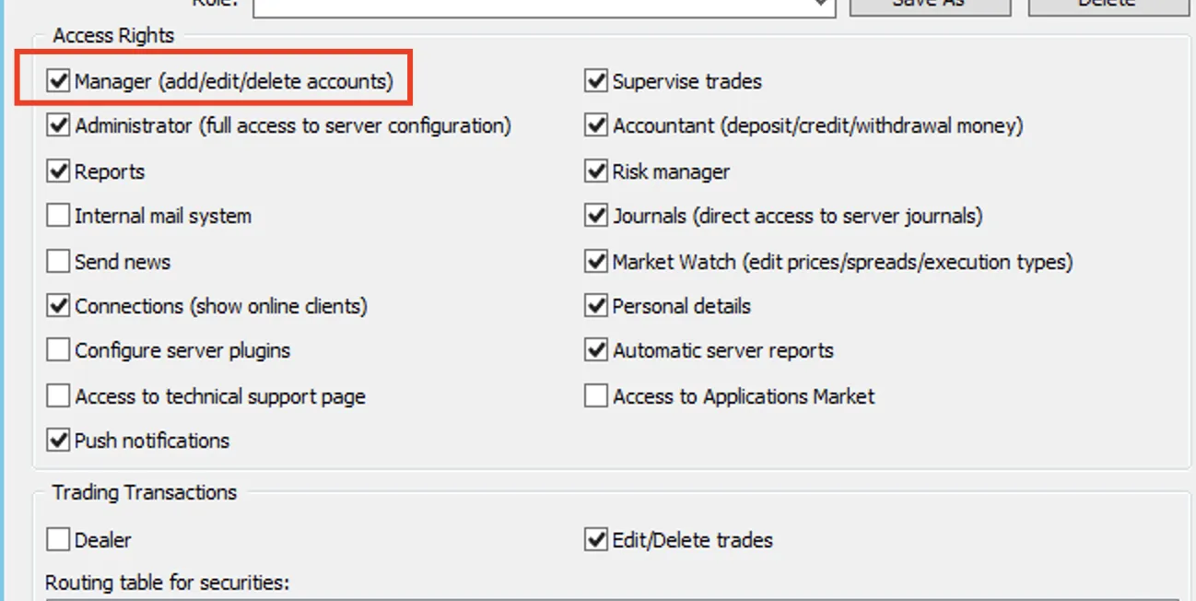Image resolution: width=1196 pixels, height=601 pixels.
Task: Check the Dealer trading option
Action: 59,540
